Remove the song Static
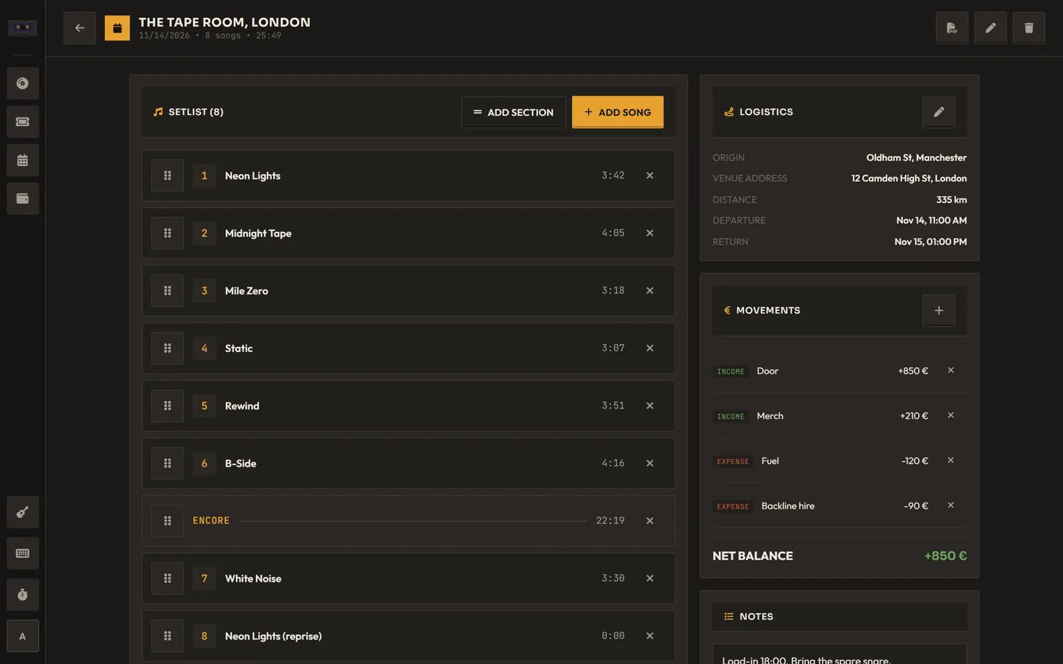The width and height of the screenshot is (1063, 664). [650, 348]
